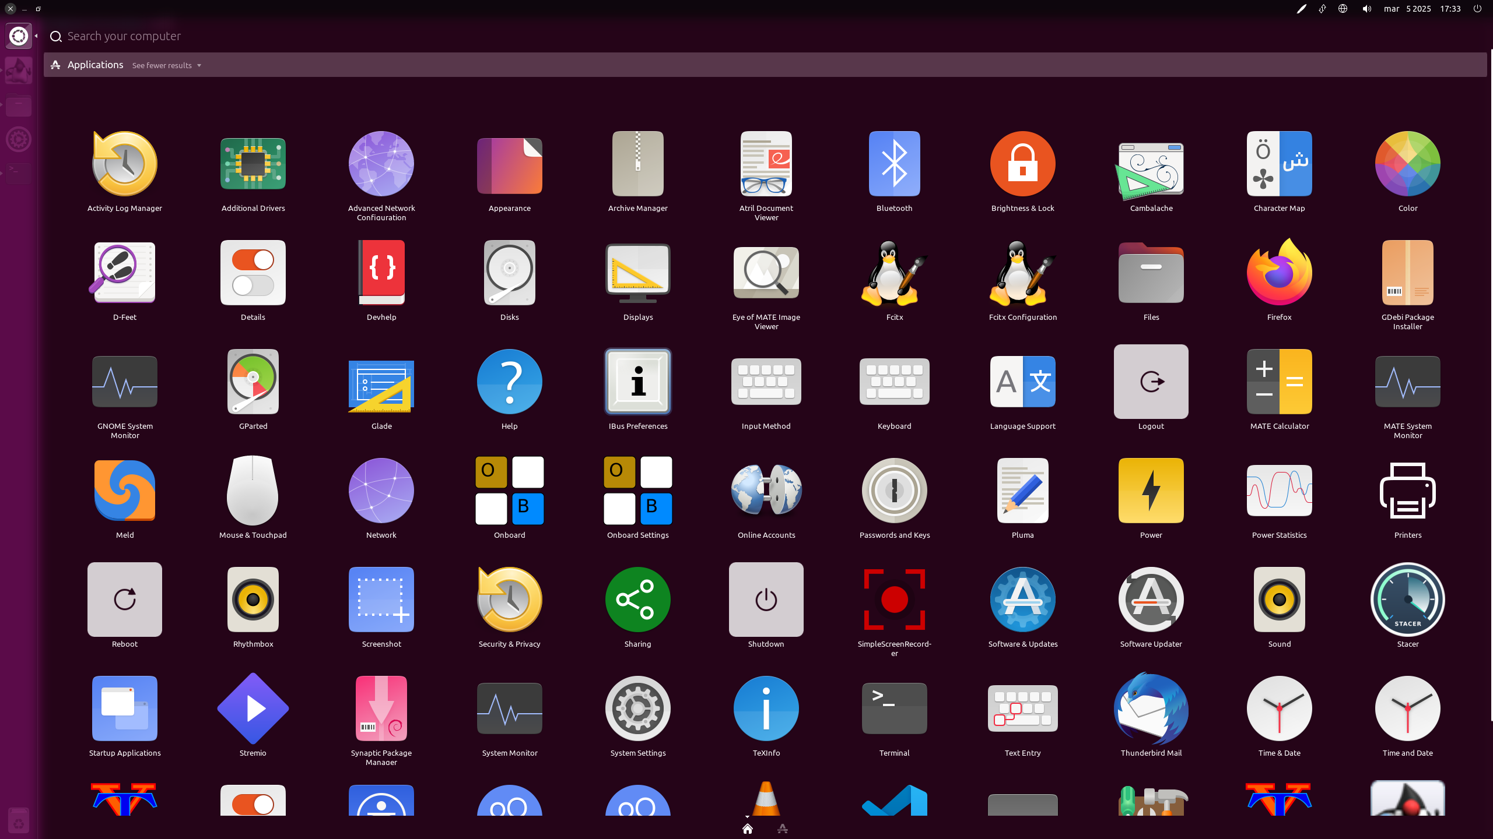
Task: Switch to the Applications lens
Action: coord(783,829)
